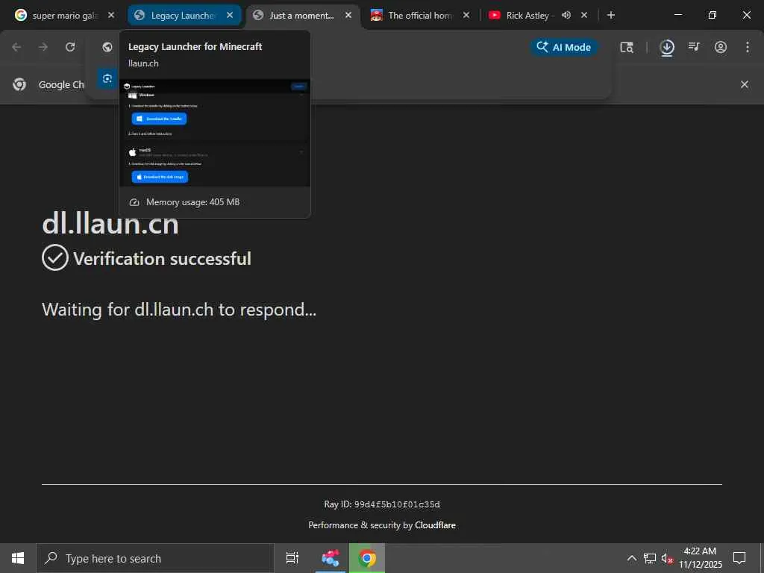
Task: Mute the Rick Astley tab audio
Action: tap(566, 15)
